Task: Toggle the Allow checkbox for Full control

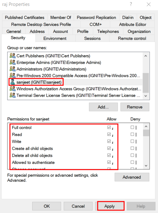Action: (109, 127)
